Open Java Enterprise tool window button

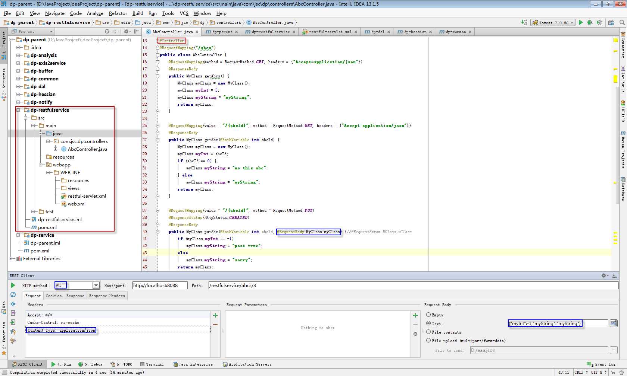[193, 364]
